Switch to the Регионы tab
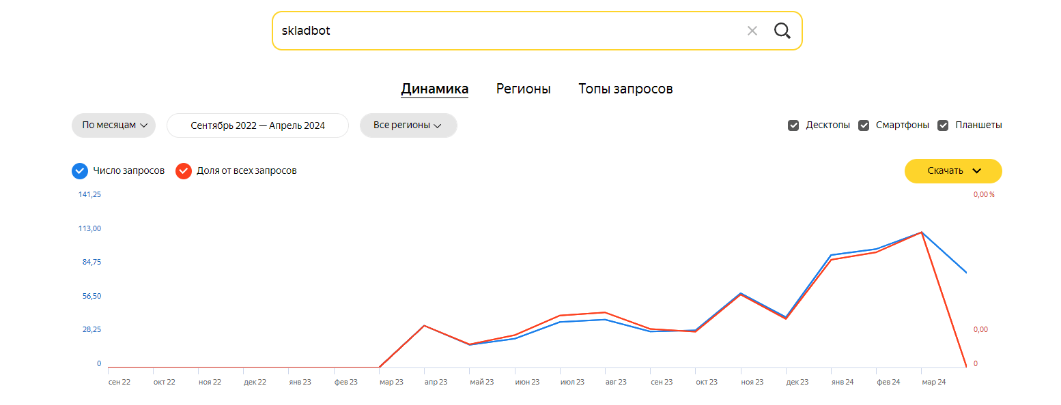 (x=524, y=89)
